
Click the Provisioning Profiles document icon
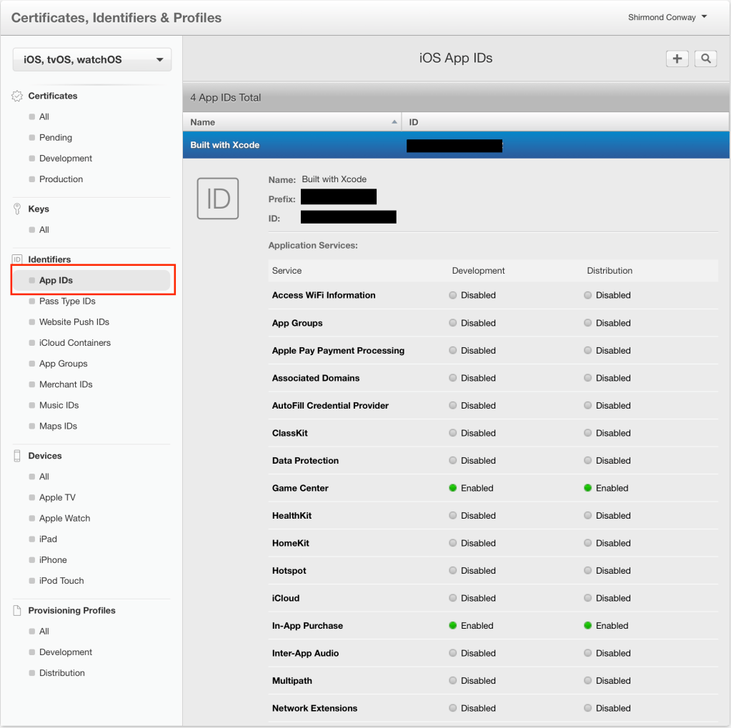tap(17, 611)
